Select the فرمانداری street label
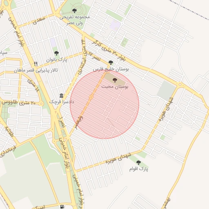The image size is (209, 209). tap(8, 151)
